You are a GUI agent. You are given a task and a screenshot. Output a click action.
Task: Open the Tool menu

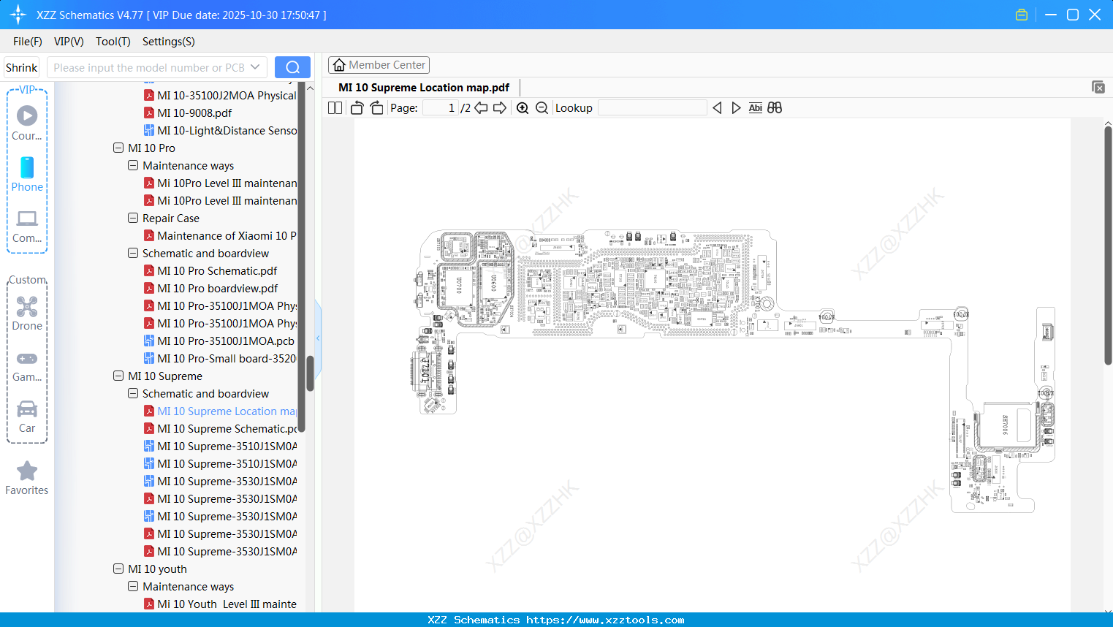(113, 42)
